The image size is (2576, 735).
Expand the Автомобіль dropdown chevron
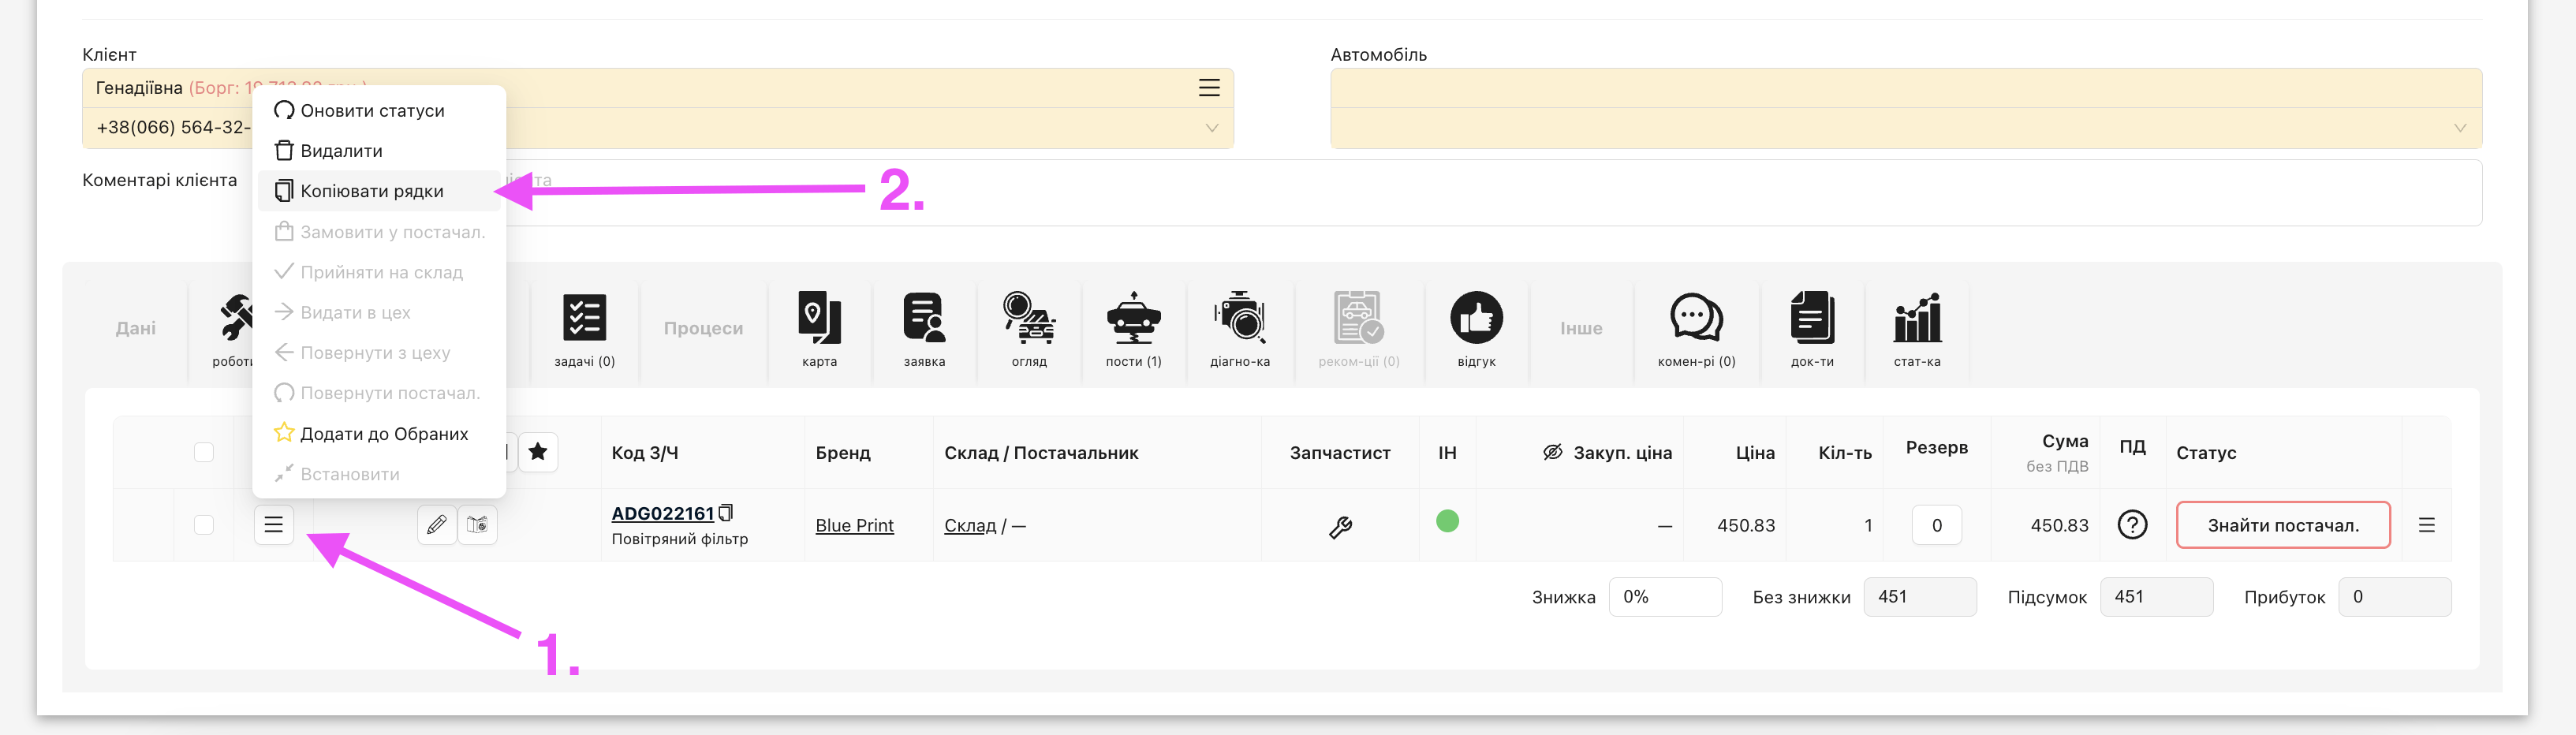tap(2459, 128)
